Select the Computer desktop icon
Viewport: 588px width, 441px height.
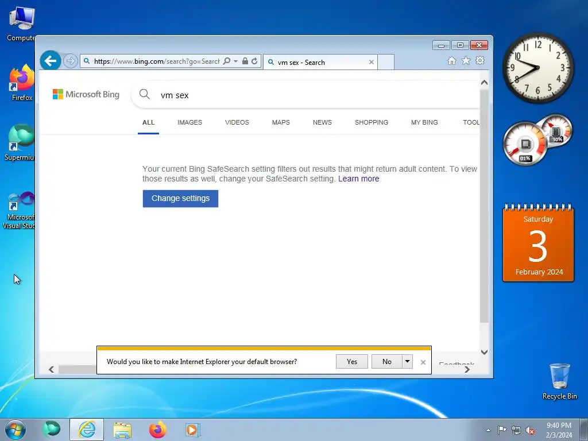tap(21, 24)
